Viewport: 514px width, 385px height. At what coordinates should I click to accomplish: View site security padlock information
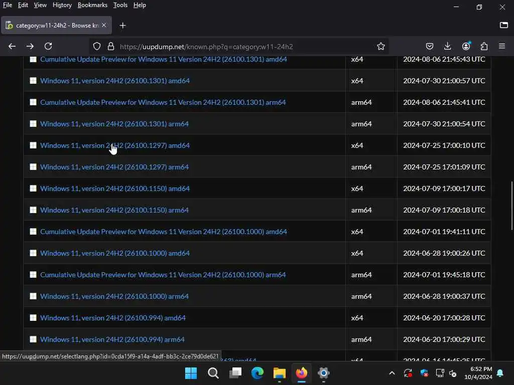[111, 47]
